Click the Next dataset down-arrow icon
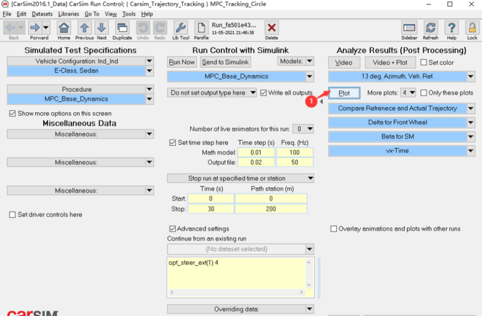 click(102, 28)
